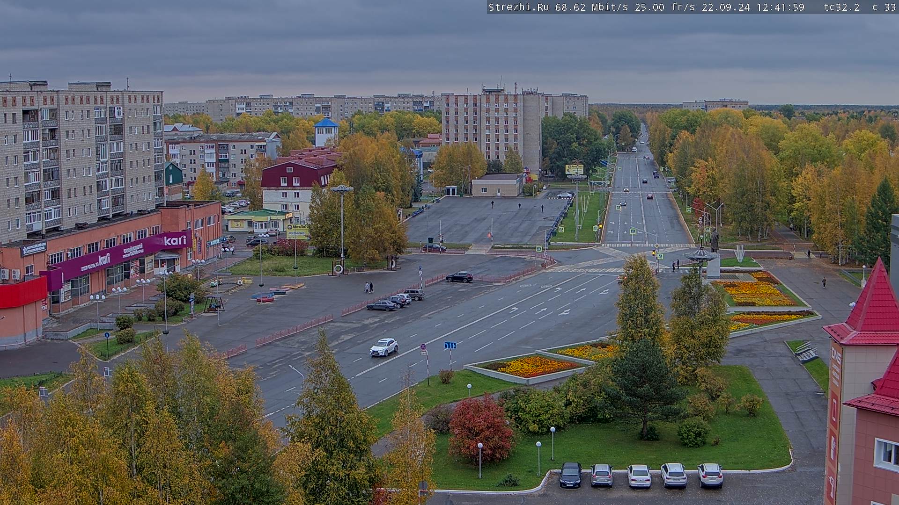The image size is (899, 505).
Task: Click the Strezhi.Ru text in the overlay
Action: tap(519, 7)
